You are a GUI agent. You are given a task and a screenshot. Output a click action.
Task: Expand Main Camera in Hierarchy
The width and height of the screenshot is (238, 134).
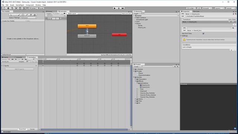coord(135,17)
